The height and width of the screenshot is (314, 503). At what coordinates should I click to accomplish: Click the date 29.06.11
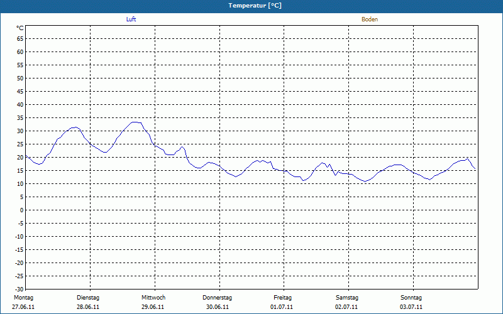pos(153,306)
